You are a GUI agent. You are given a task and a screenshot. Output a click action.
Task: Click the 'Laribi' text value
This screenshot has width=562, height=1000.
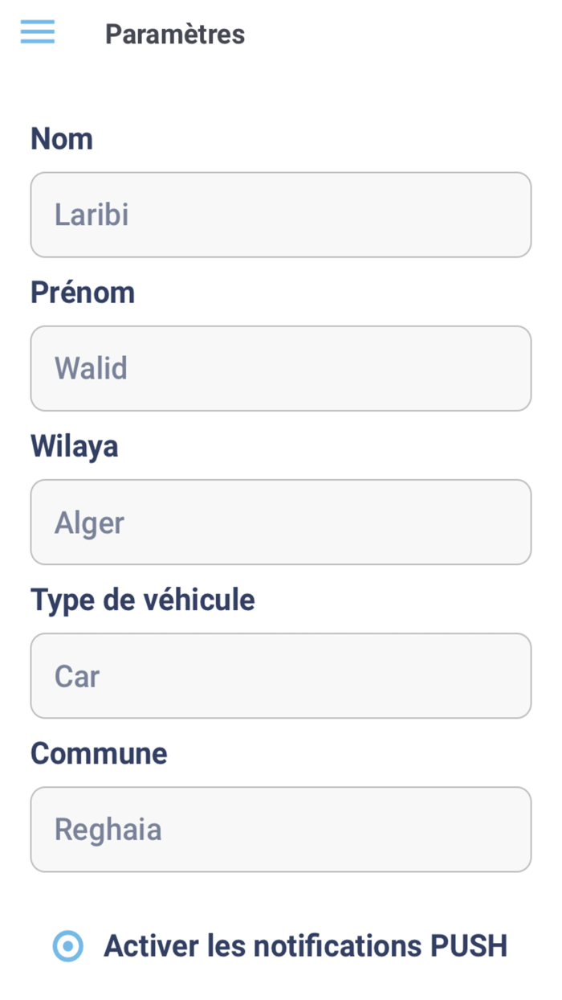92,215
